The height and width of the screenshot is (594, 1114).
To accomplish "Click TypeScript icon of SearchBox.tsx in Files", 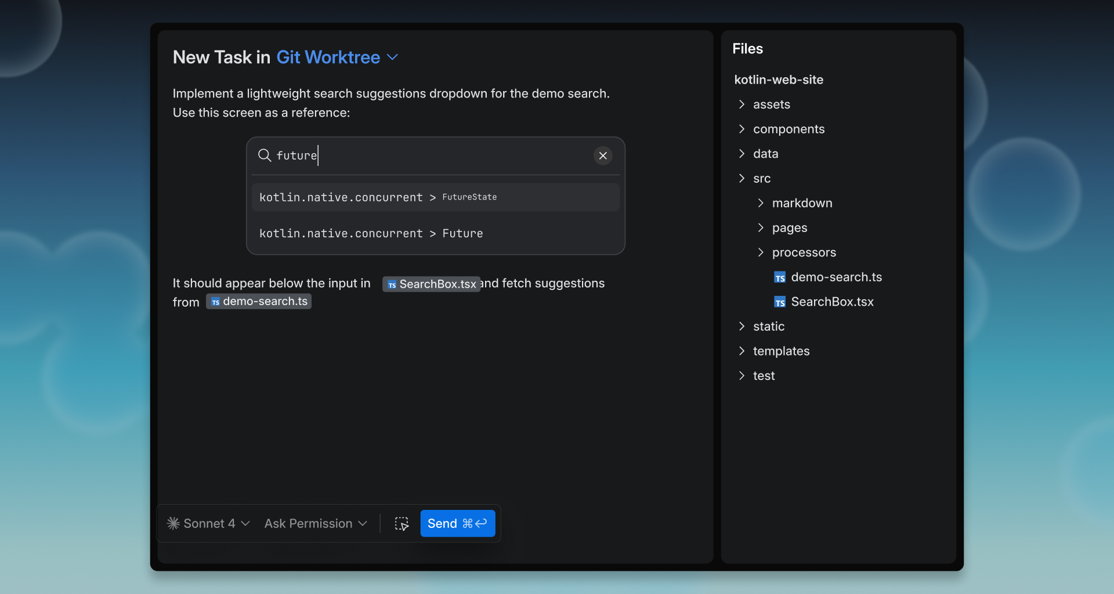I will (780, 302).
